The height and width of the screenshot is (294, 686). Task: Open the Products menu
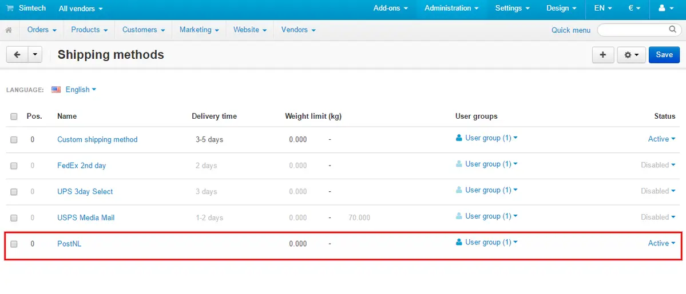89,30
